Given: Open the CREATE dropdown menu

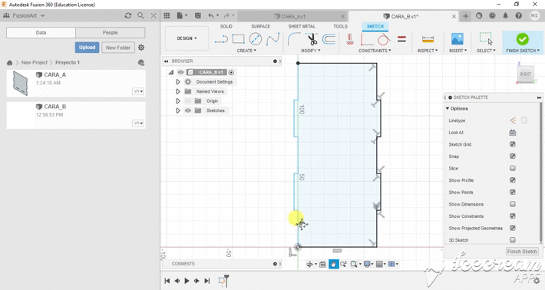Looking at the screenshot, I should pyautogui.click(x=246, y=51).
